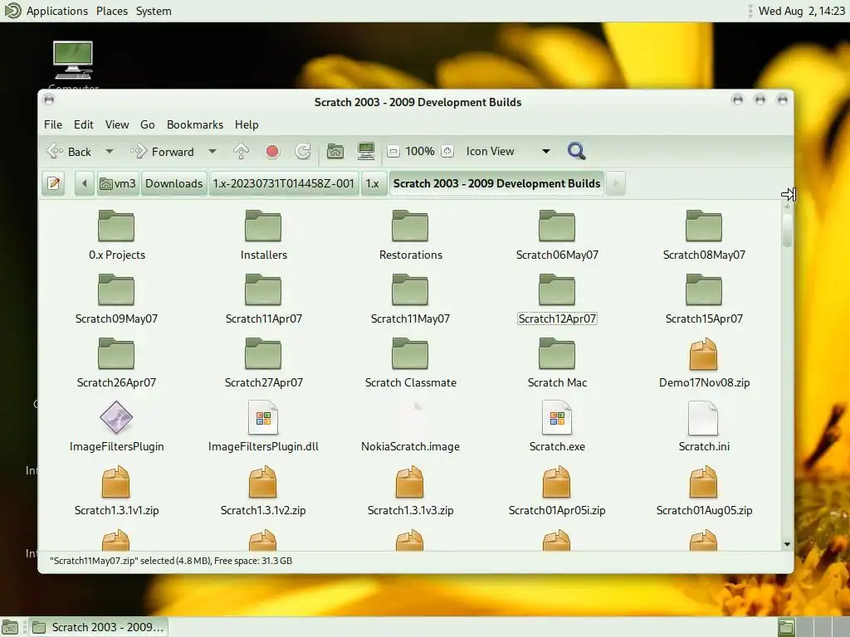Open the Edit menu
Screen dimensions: 850x637
[84, 124]
